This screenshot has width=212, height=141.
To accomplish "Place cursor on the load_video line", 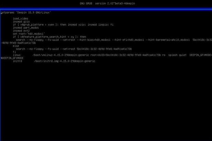I will [21, 18].
